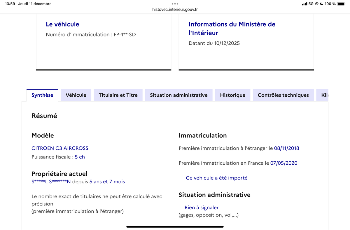
Task: Click the '5 ch' fiscal power value
Action: click(80, 157)
